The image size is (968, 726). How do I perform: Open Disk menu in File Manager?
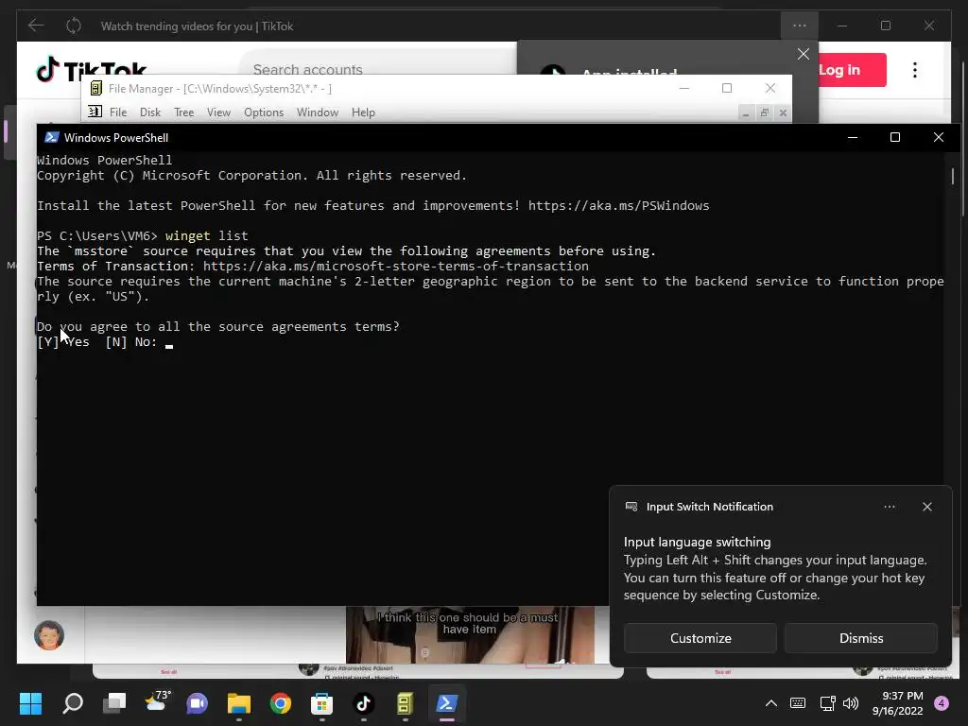coord(150,112)
